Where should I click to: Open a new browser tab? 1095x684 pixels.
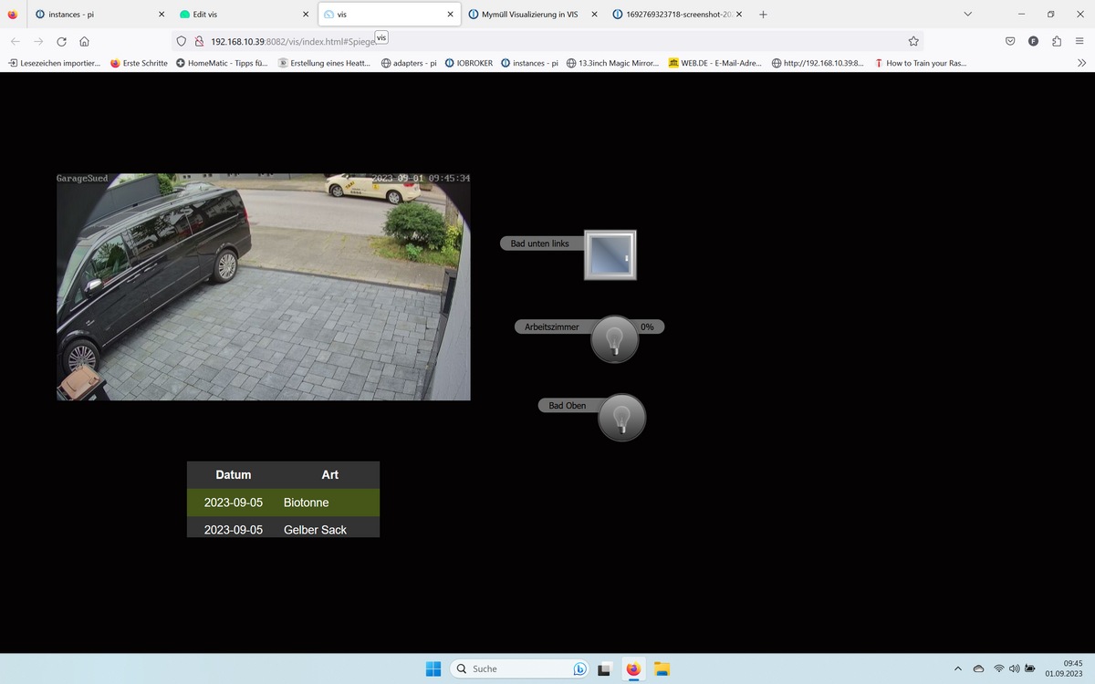coord(764,15)
